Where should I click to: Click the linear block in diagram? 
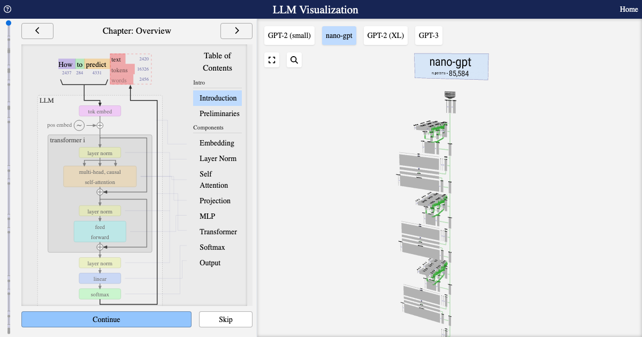point(100,279)
